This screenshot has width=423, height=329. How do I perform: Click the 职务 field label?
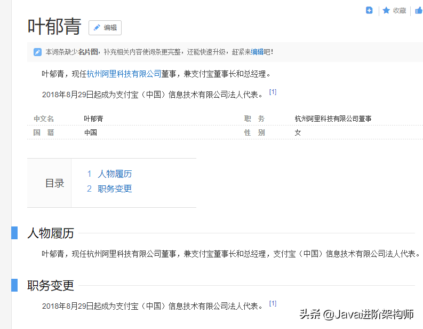(254, 119)
